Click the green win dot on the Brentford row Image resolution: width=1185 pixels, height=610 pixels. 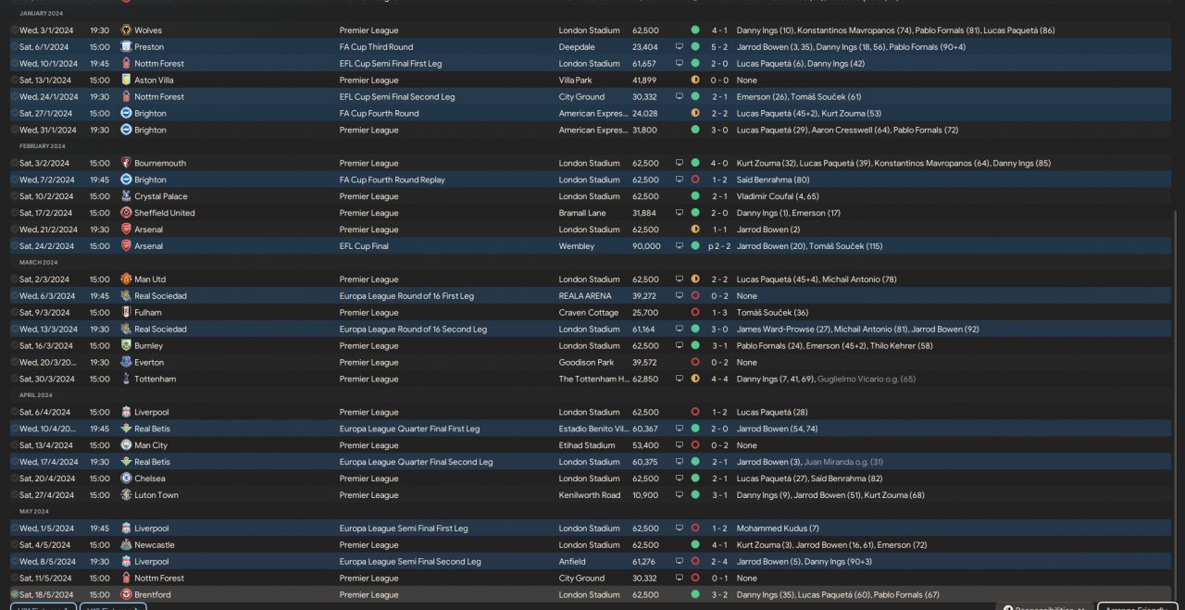pos(695,595)
